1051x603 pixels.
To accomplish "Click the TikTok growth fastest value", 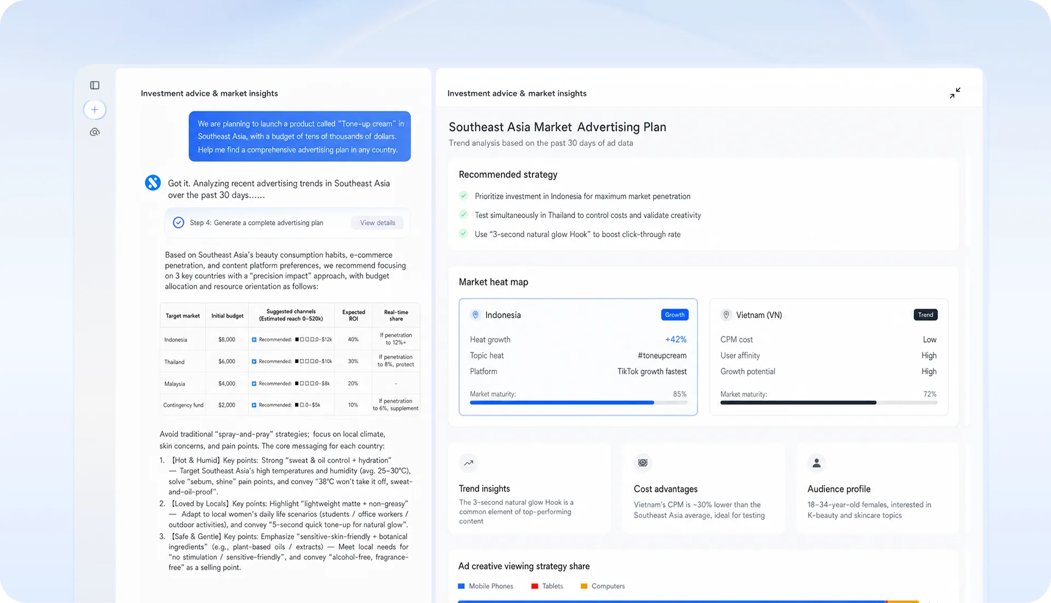I will 652,372.
